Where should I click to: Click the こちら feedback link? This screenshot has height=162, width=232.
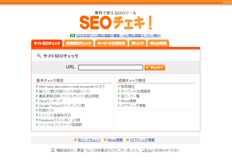click(146, 150)
